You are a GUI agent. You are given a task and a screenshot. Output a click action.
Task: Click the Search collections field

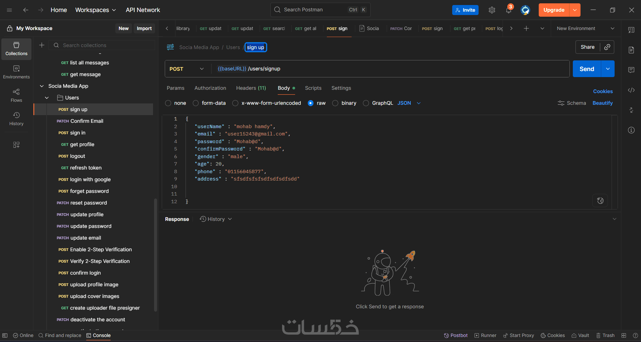click(x=102, y=45)
